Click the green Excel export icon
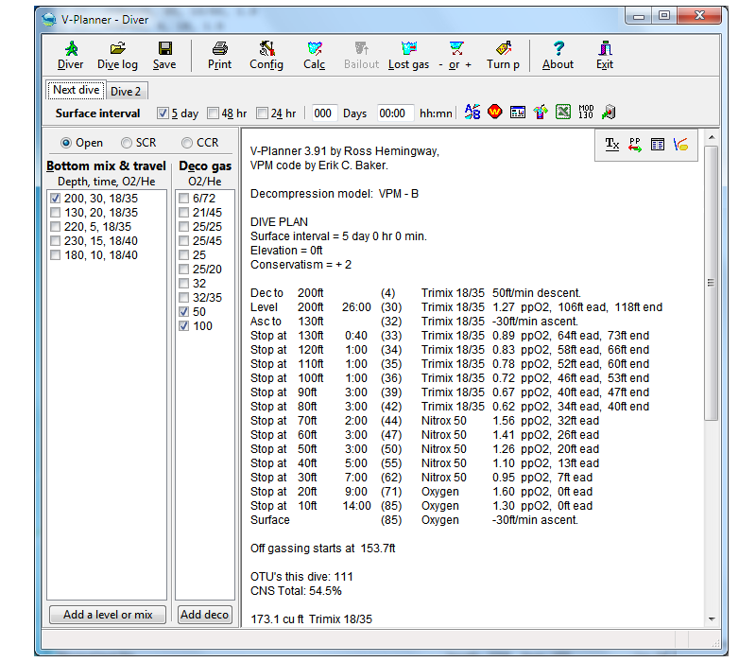756x662 pixels. 563,113
